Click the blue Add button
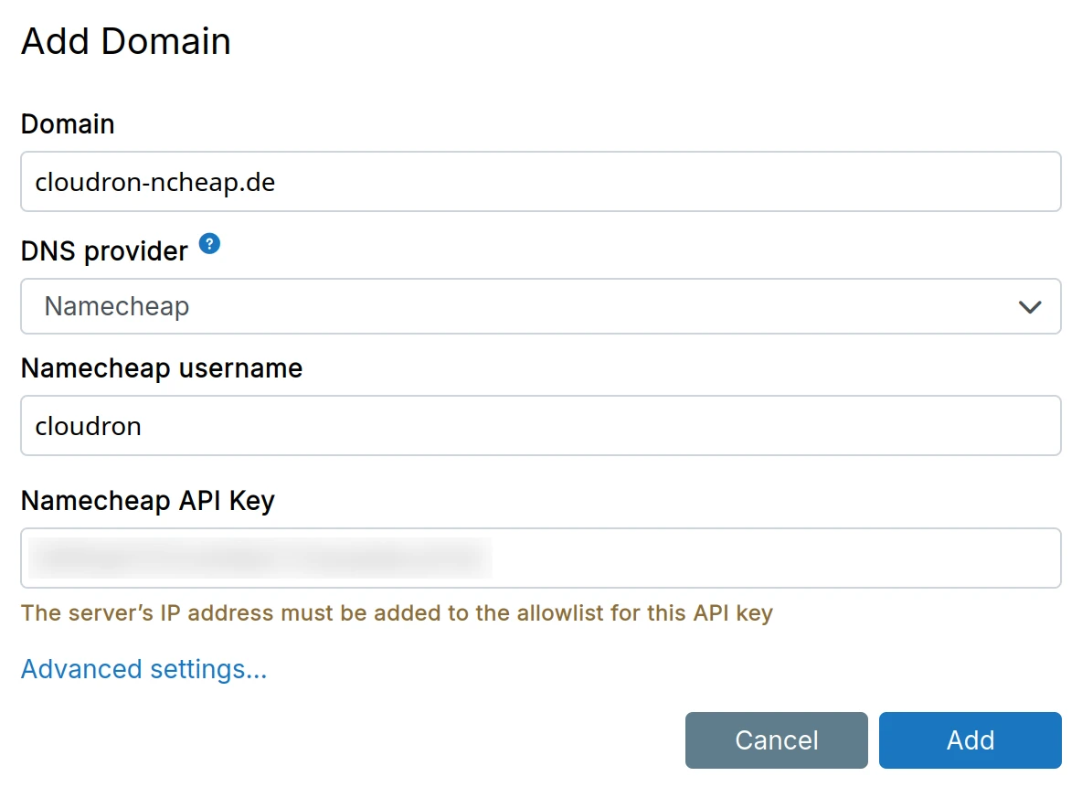 [971, 740]
